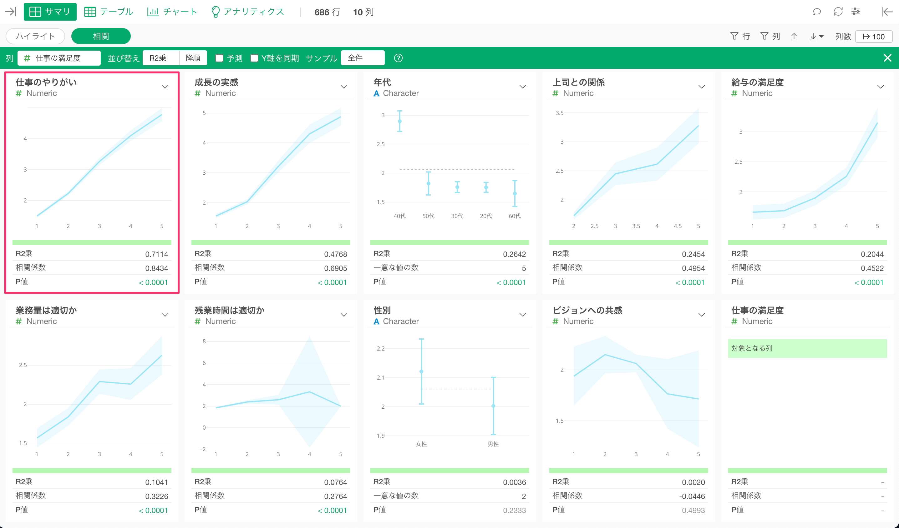Open the サンプル 全件 dropdown
Viewport: 899px width, 528px height.
coord(363,58)
